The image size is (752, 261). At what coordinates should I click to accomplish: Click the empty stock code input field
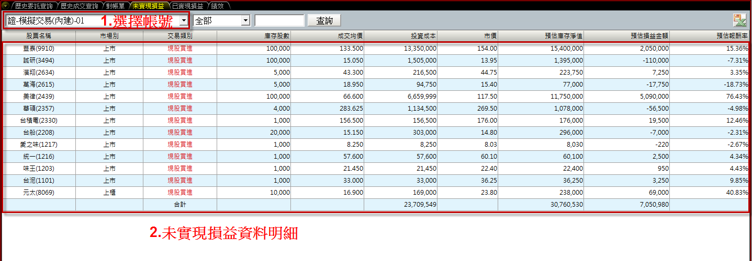coord(279,21)
